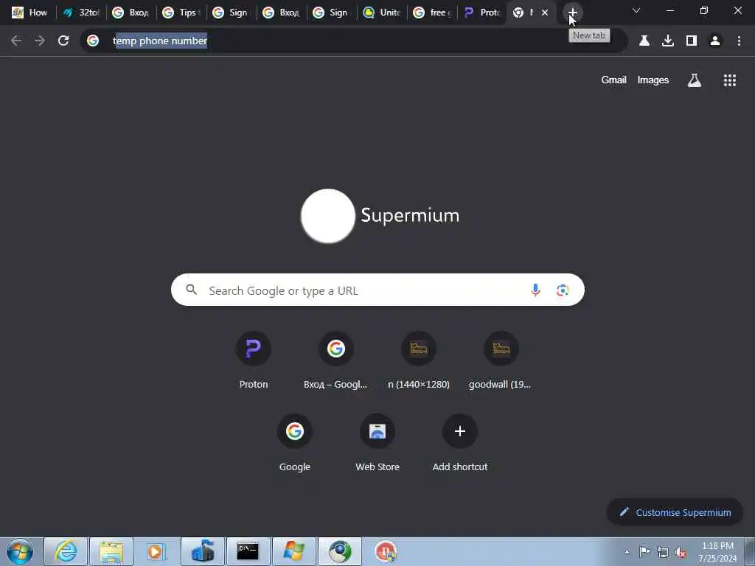Switch to the 'How' tab
The height and width of the screenshot is (566, 755).
(29, 13)
